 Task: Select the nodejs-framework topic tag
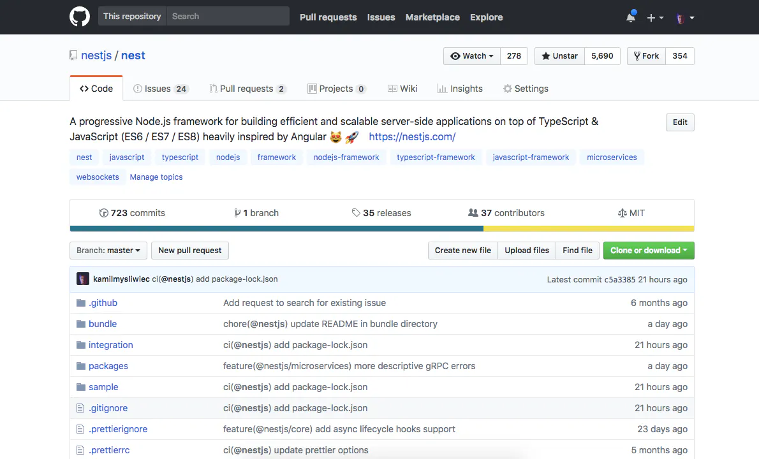tap(346, 157)
